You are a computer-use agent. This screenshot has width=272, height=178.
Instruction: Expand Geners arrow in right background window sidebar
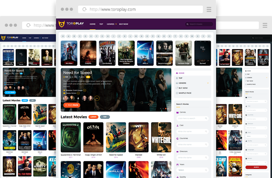pyautogui.click(x=266, y=78)
